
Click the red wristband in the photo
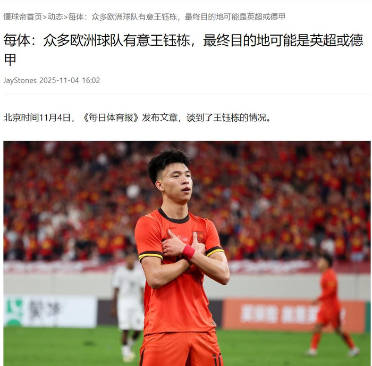coord(189,252)
